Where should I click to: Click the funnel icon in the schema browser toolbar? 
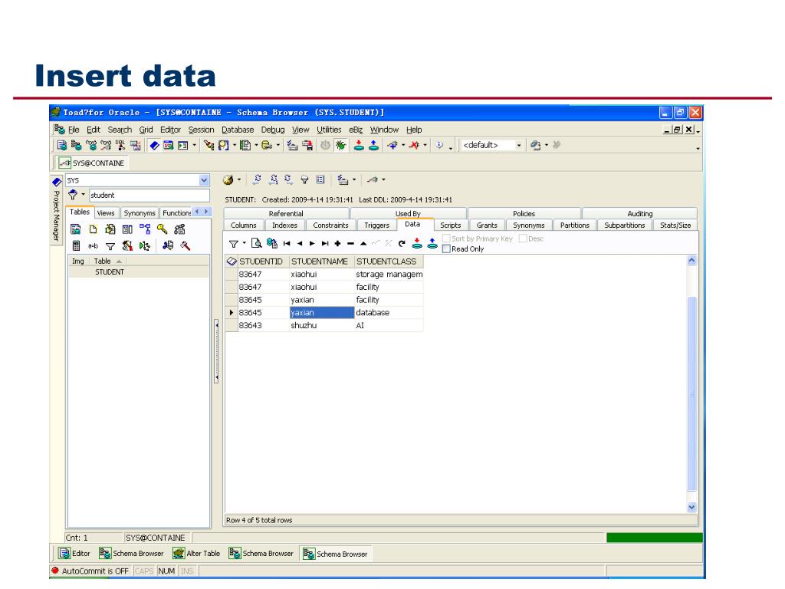click(304, 179)
